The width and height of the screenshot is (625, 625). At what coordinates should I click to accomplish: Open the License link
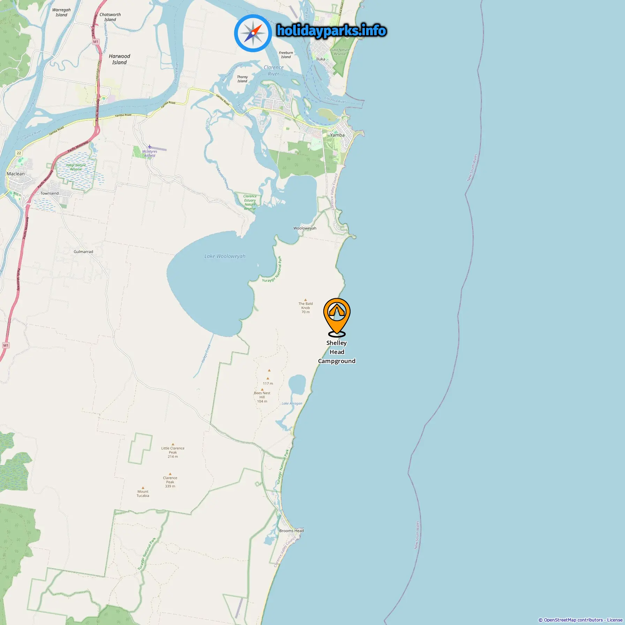[x=615, y=620]
